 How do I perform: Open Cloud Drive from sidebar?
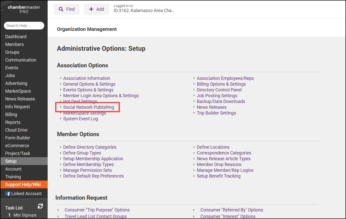click(x=16, y=130)
